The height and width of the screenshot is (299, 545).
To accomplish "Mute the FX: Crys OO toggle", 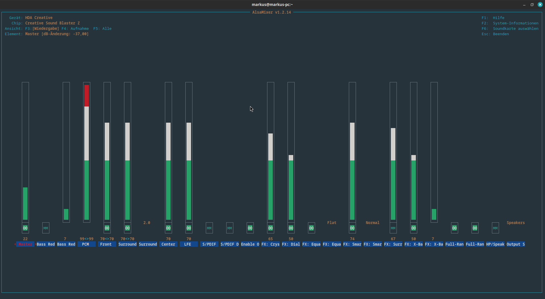I will [271, 228].
